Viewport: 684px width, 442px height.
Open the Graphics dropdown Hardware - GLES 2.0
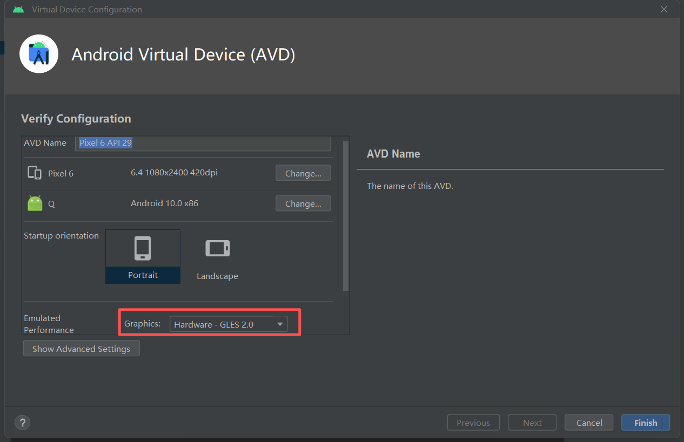point(229,324)
